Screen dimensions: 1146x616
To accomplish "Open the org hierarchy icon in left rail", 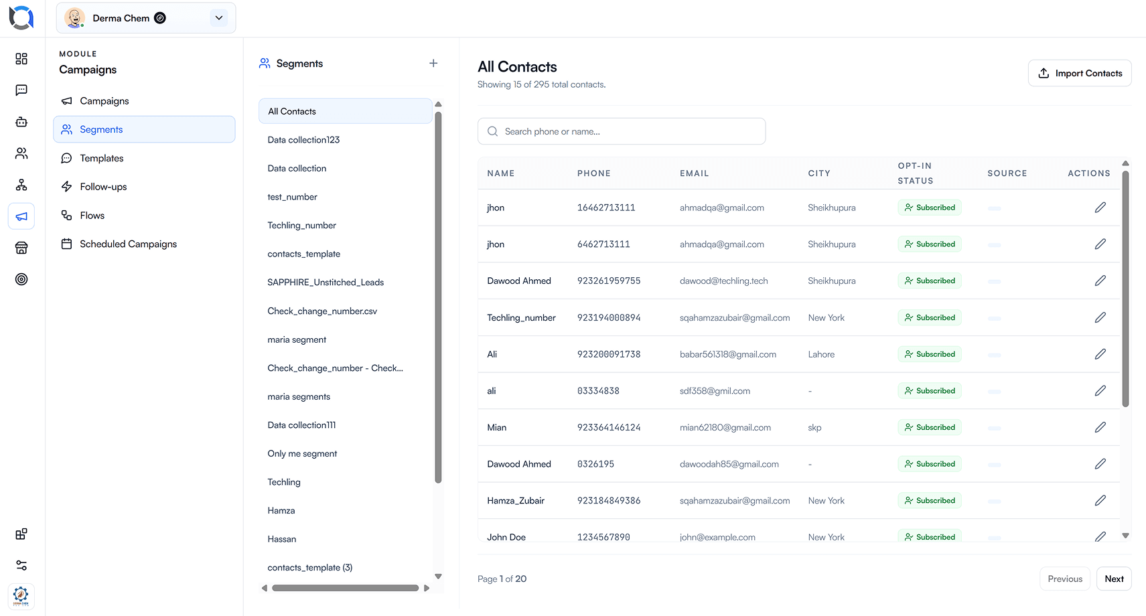I will click(x=21, y=185).
